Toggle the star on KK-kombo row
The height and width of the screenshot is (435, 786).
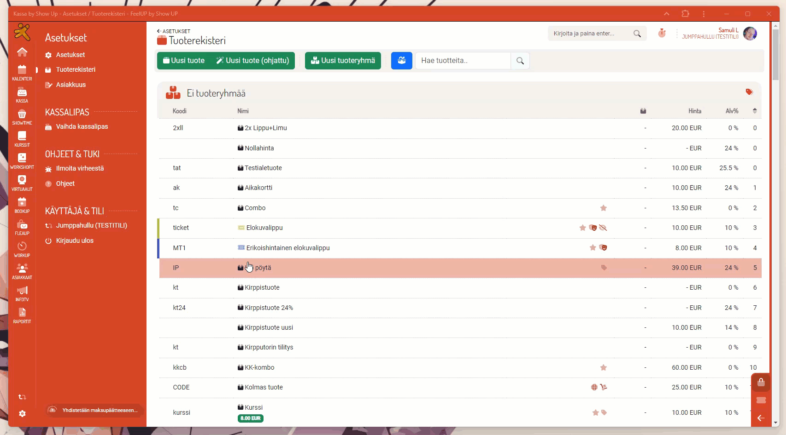[603, 367]
